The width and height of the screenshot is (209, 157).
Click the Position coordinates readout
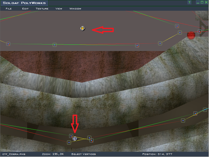point(157,154)
